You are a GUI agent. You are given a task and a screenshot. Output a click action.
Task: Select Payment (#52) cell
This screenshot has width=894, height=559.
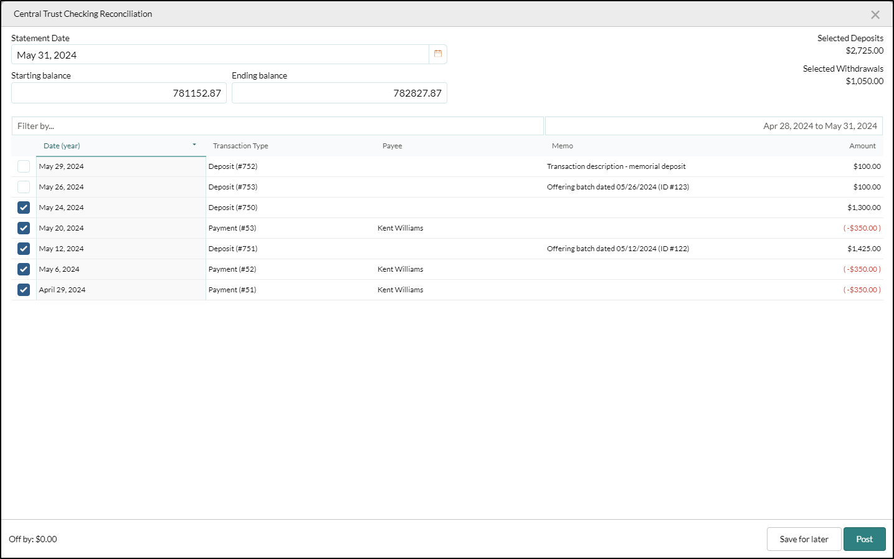point(232,269)
